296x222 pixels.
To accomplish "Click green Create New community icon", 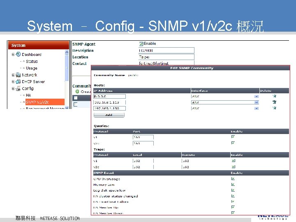I will [77, 92].
